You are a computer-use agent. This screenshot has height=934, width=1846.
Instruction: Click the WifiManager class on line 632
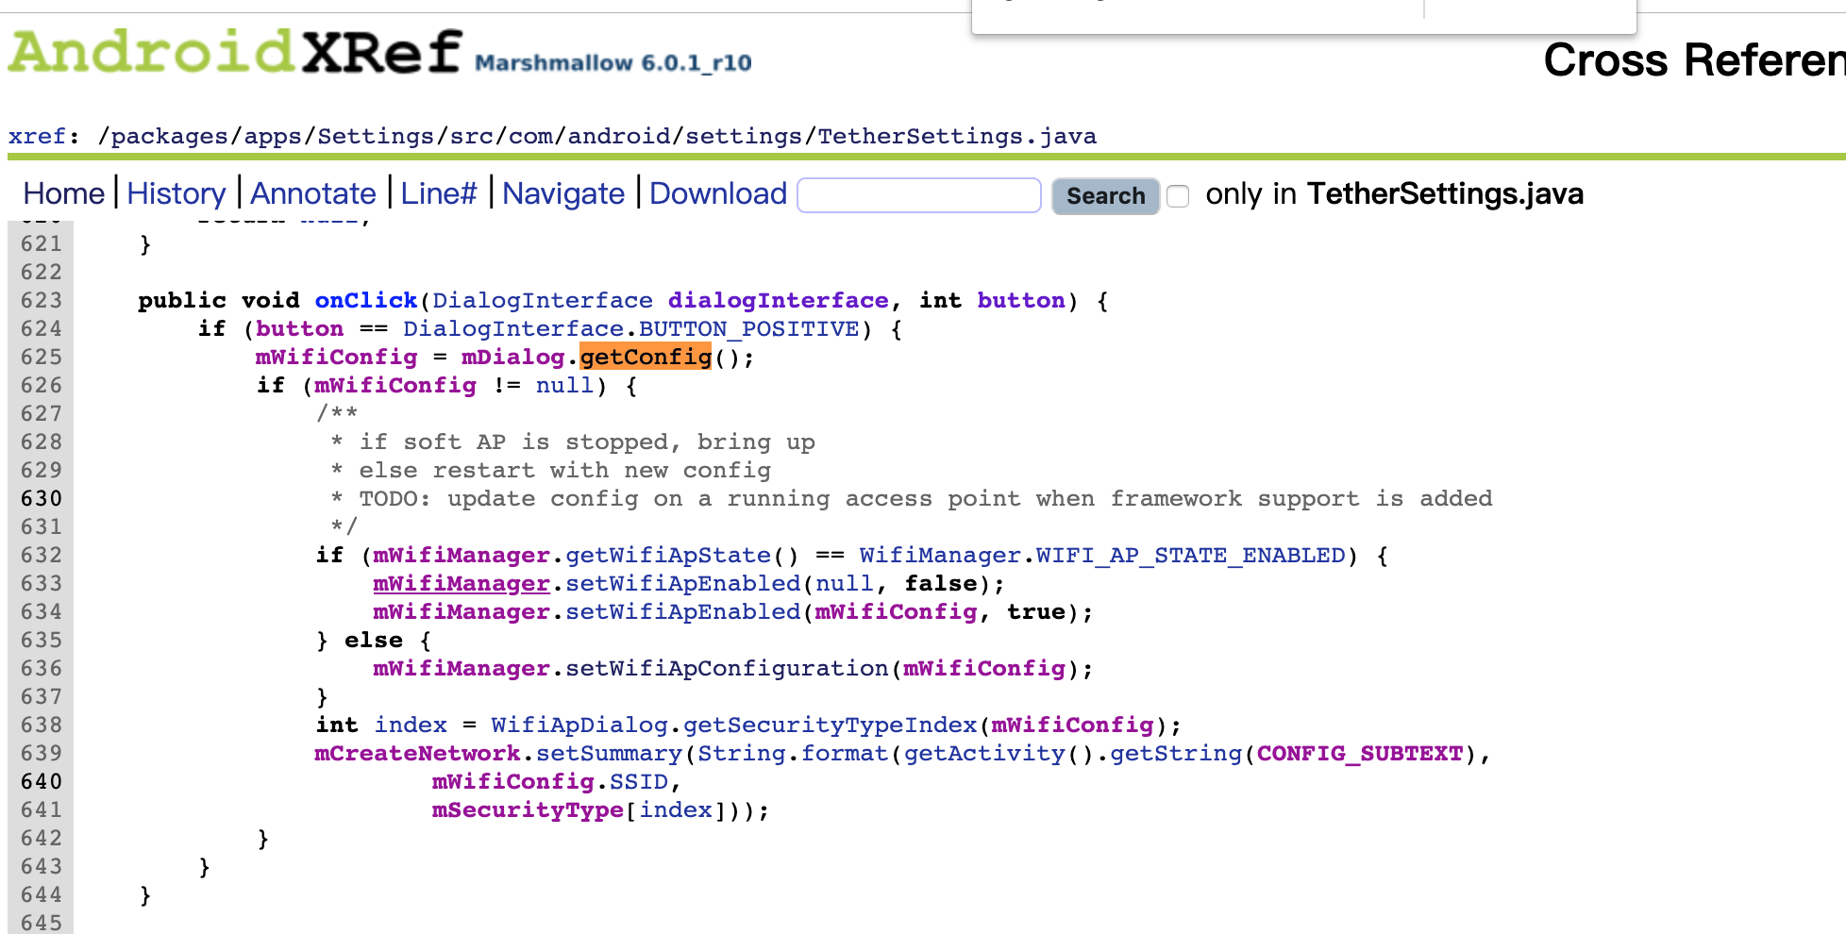pyautogui.click(x=940, y=555)
